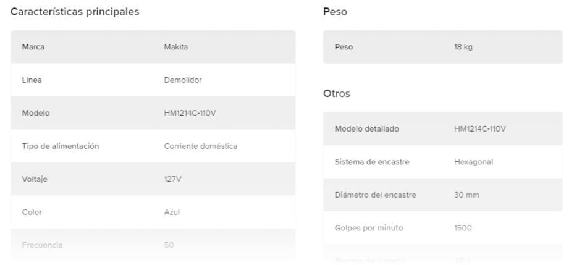Select the "30 mm" diameter value

(x=466, y=195)
